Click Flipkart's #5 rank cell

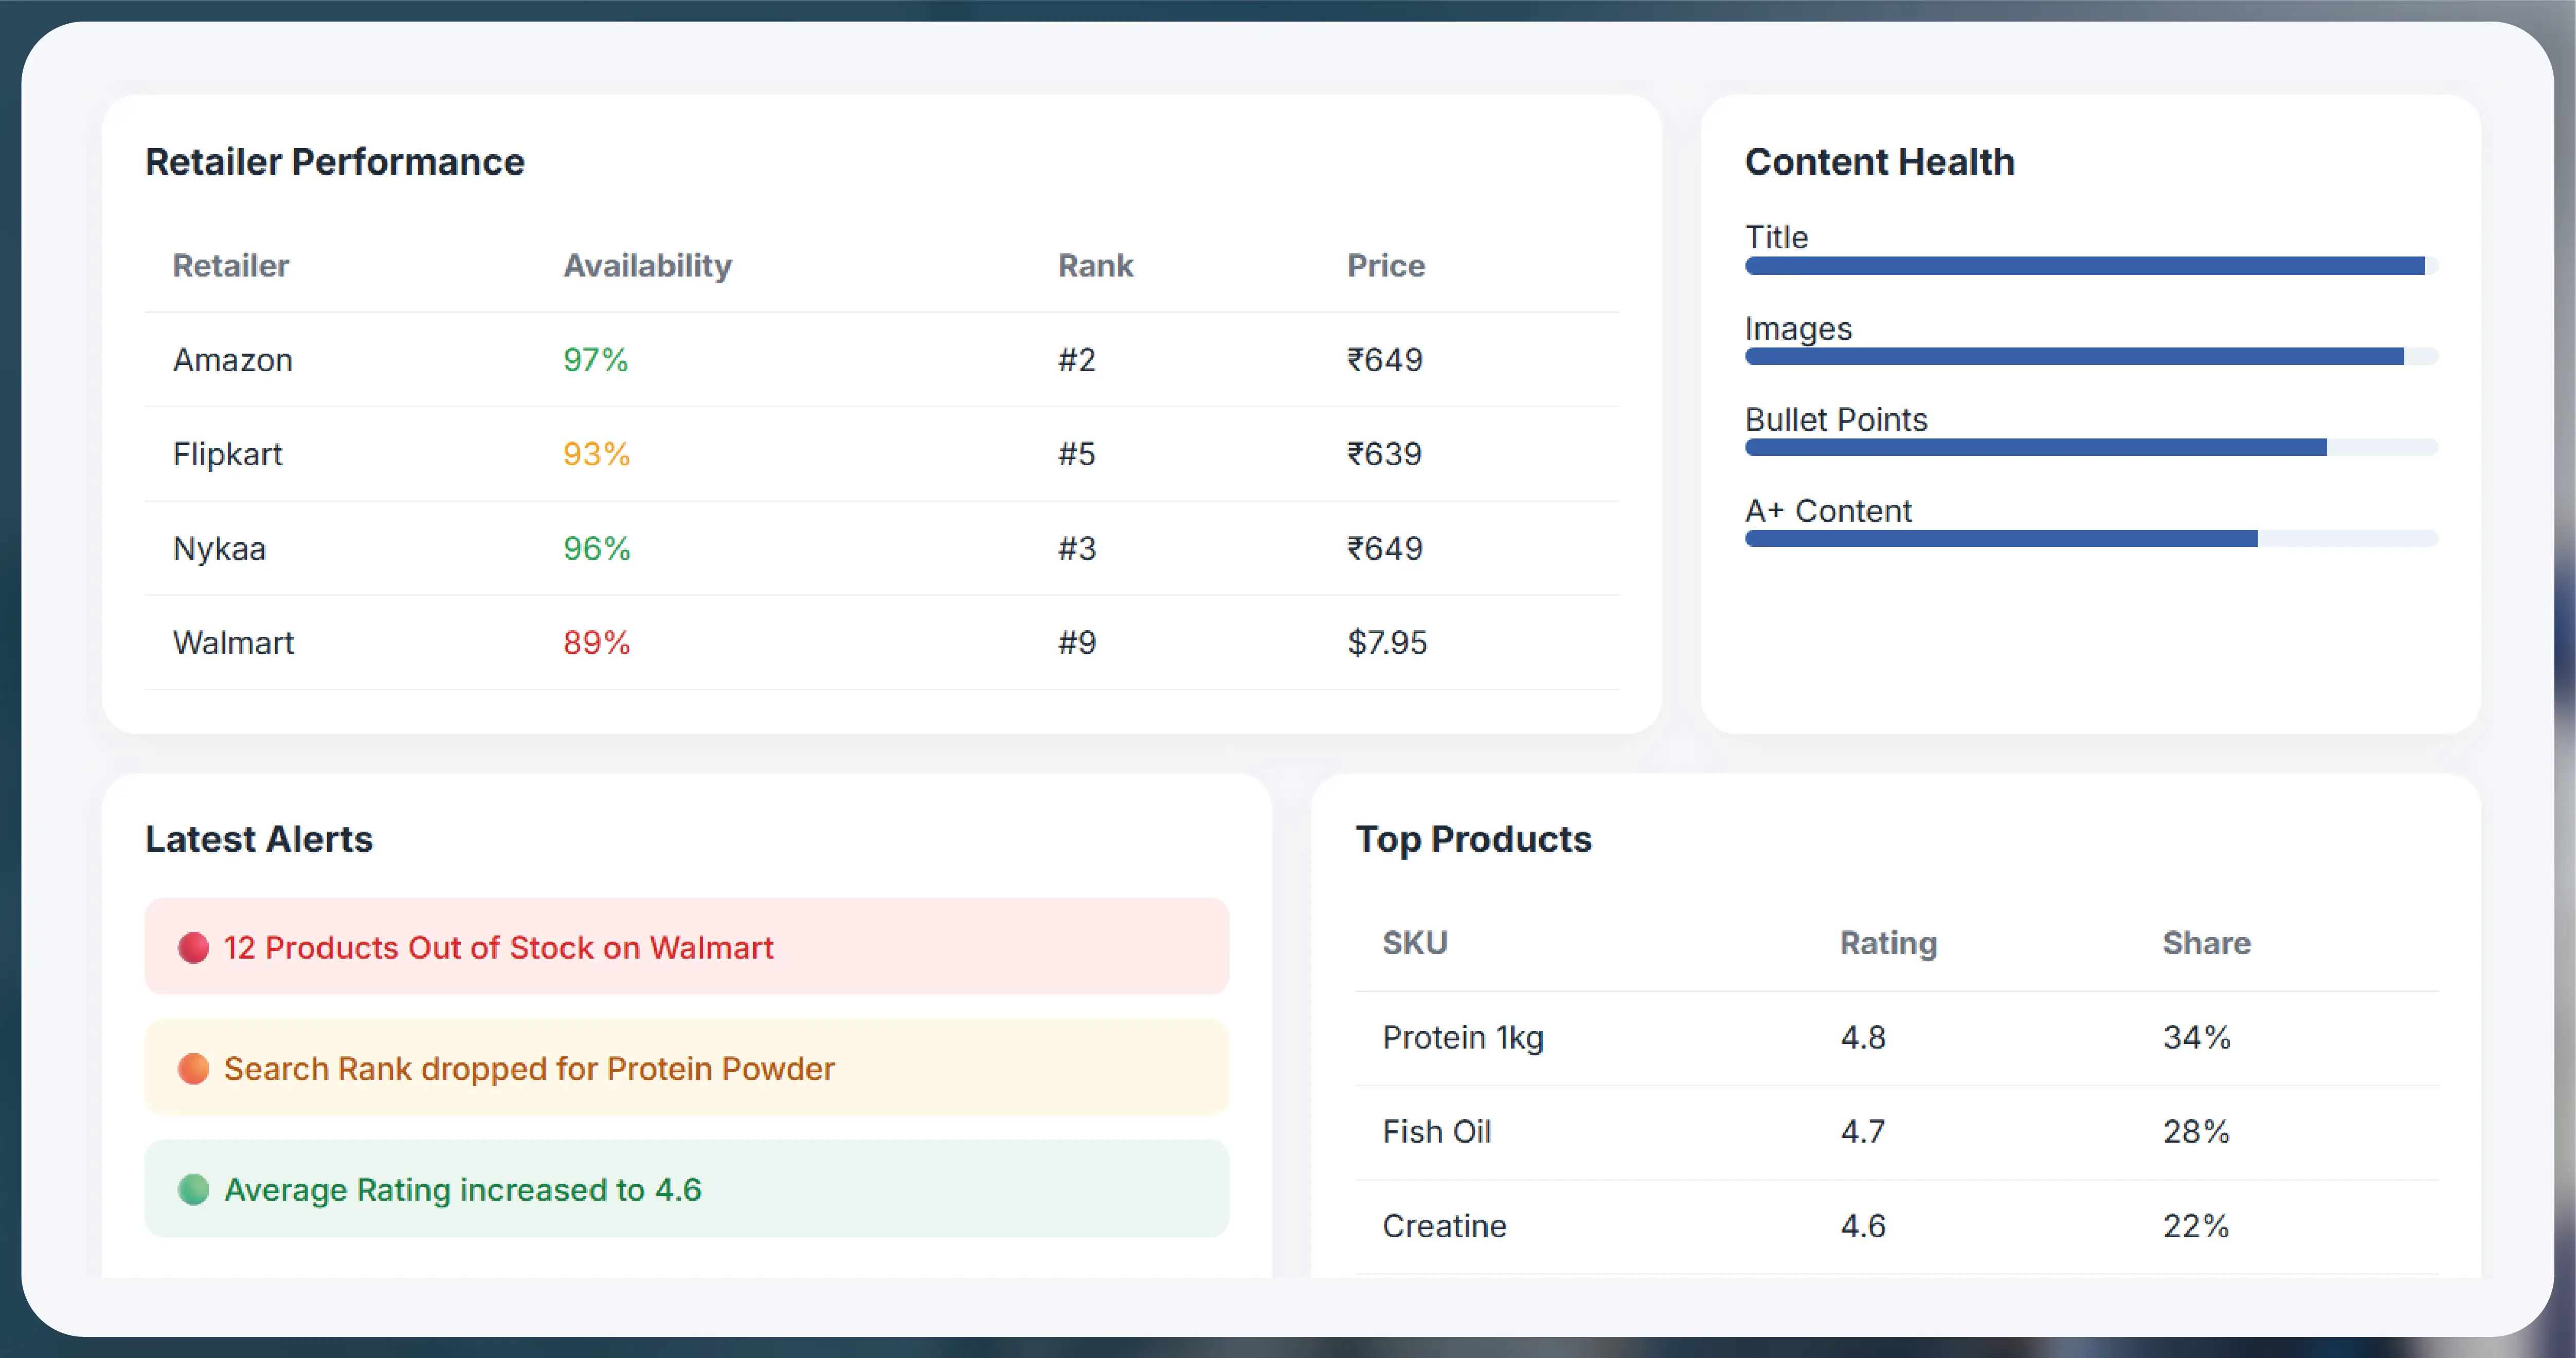coord(1077,454)
